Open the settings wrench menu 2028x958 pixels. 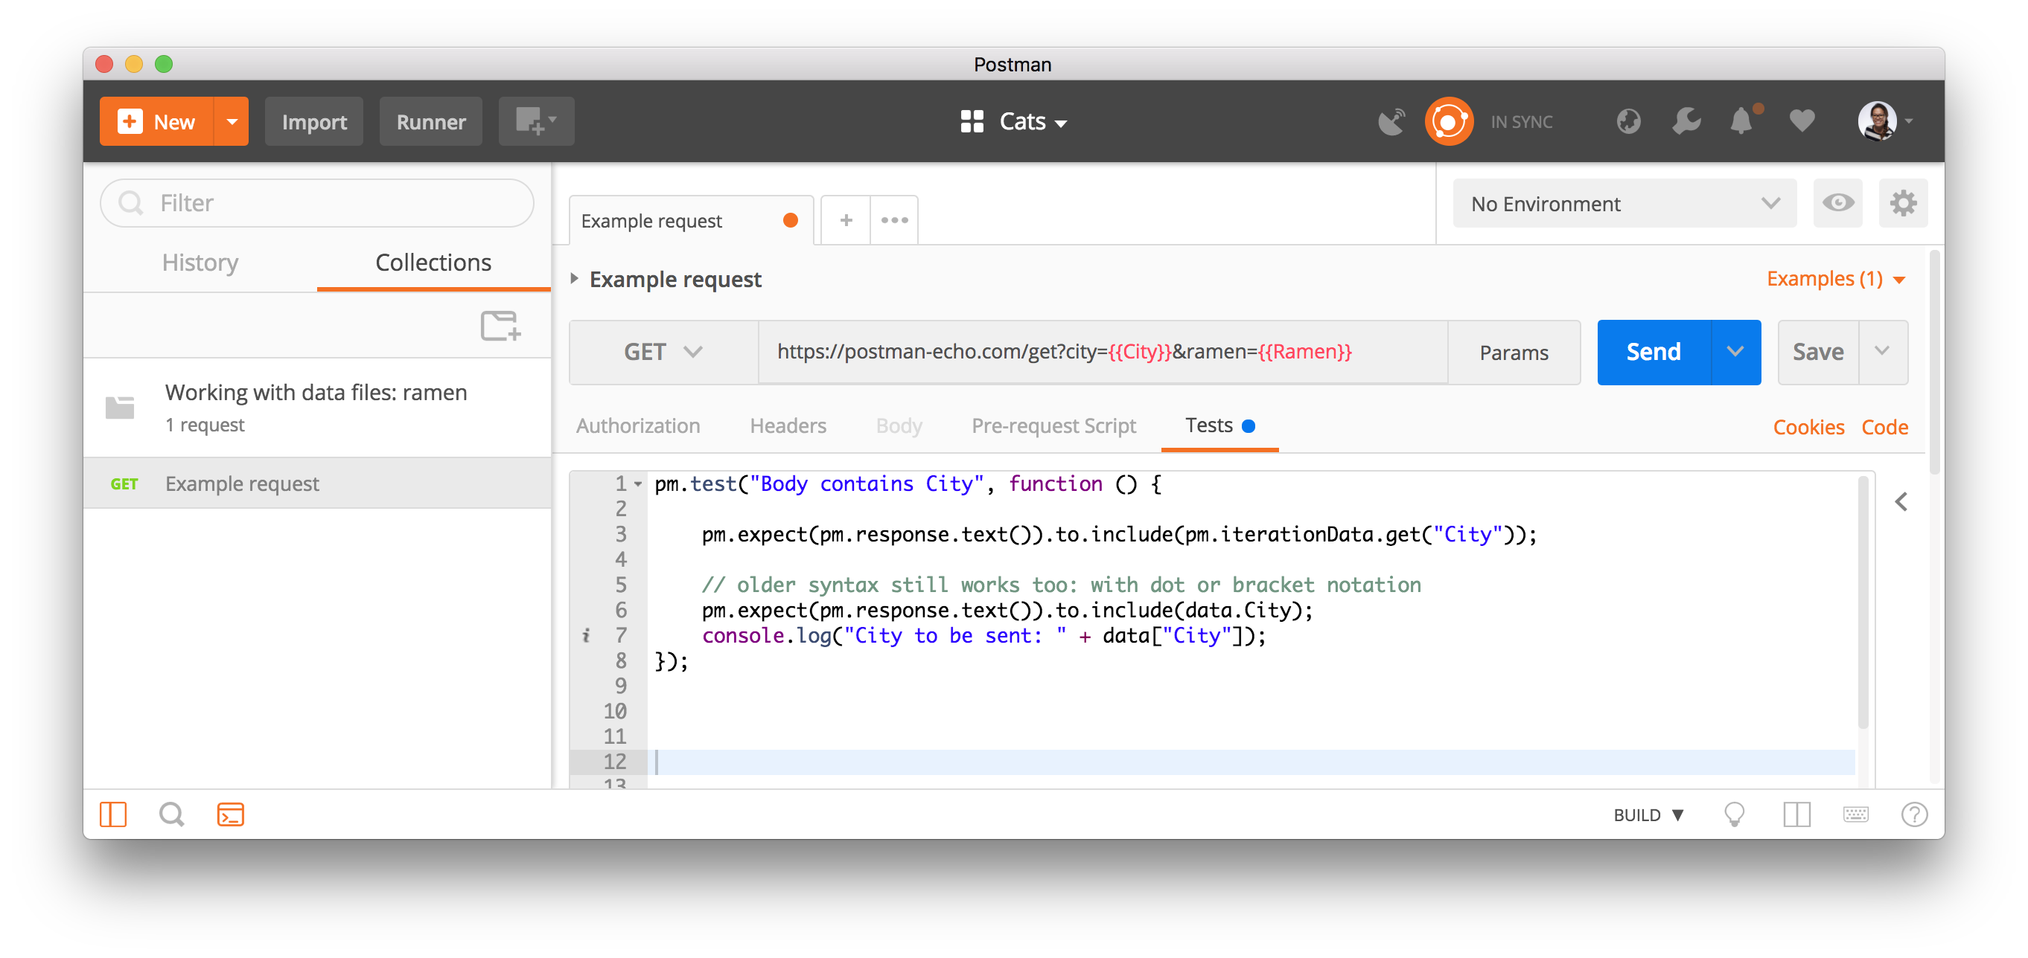tap(1686, 121)
